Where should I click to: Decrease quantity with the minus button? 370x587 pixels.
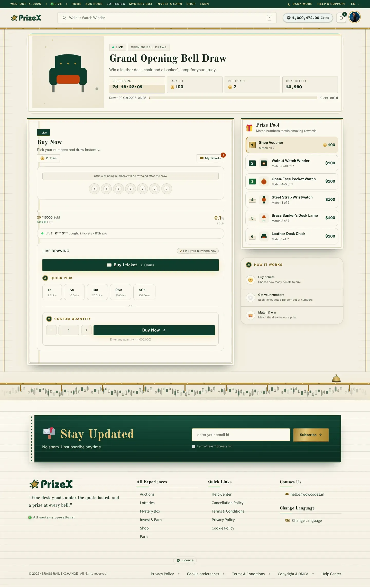(51, 330)
